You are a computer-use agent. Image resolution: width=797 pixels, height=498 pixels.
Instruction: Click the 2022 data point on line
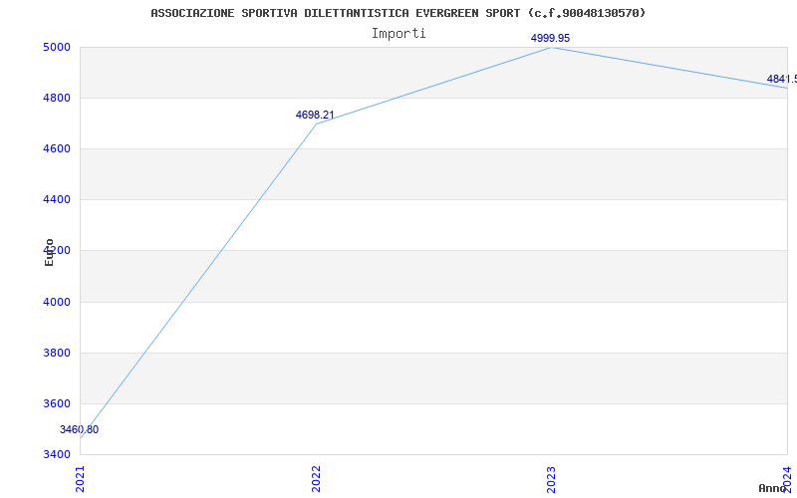point(316,124)
